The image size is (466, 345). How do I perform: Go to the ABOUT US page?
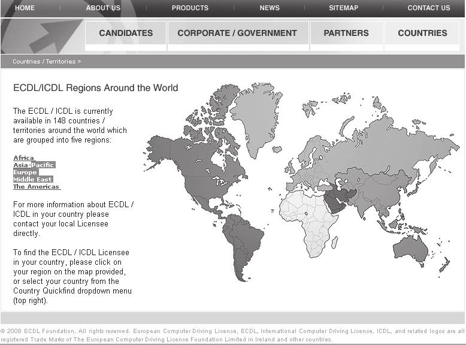[x=103, y=8]
